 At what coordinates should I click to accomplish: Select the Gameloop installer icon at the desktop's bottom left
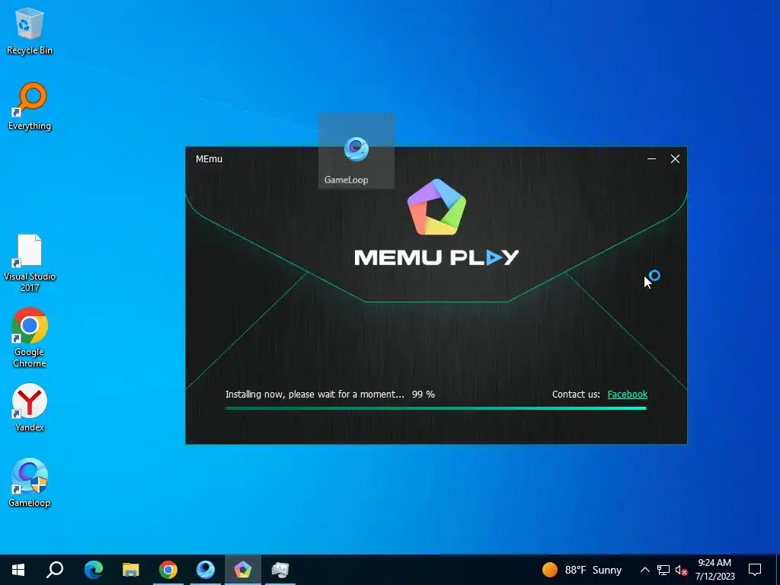tap(30, 482)
